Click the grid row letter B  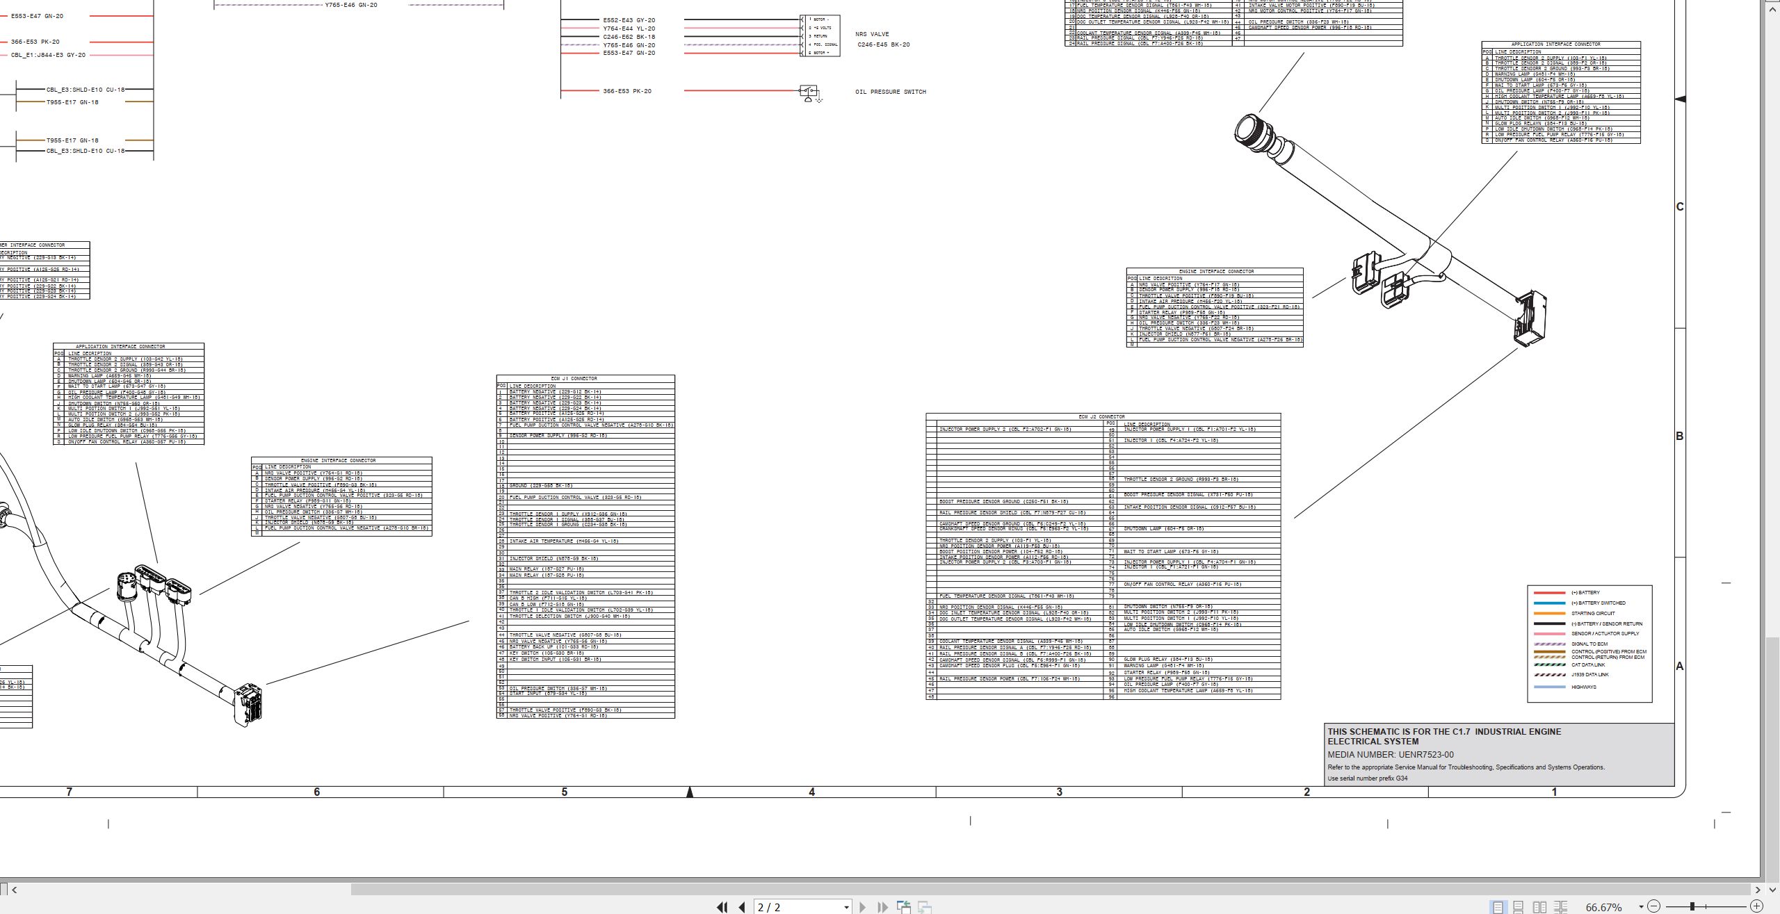coord(1680,436)
